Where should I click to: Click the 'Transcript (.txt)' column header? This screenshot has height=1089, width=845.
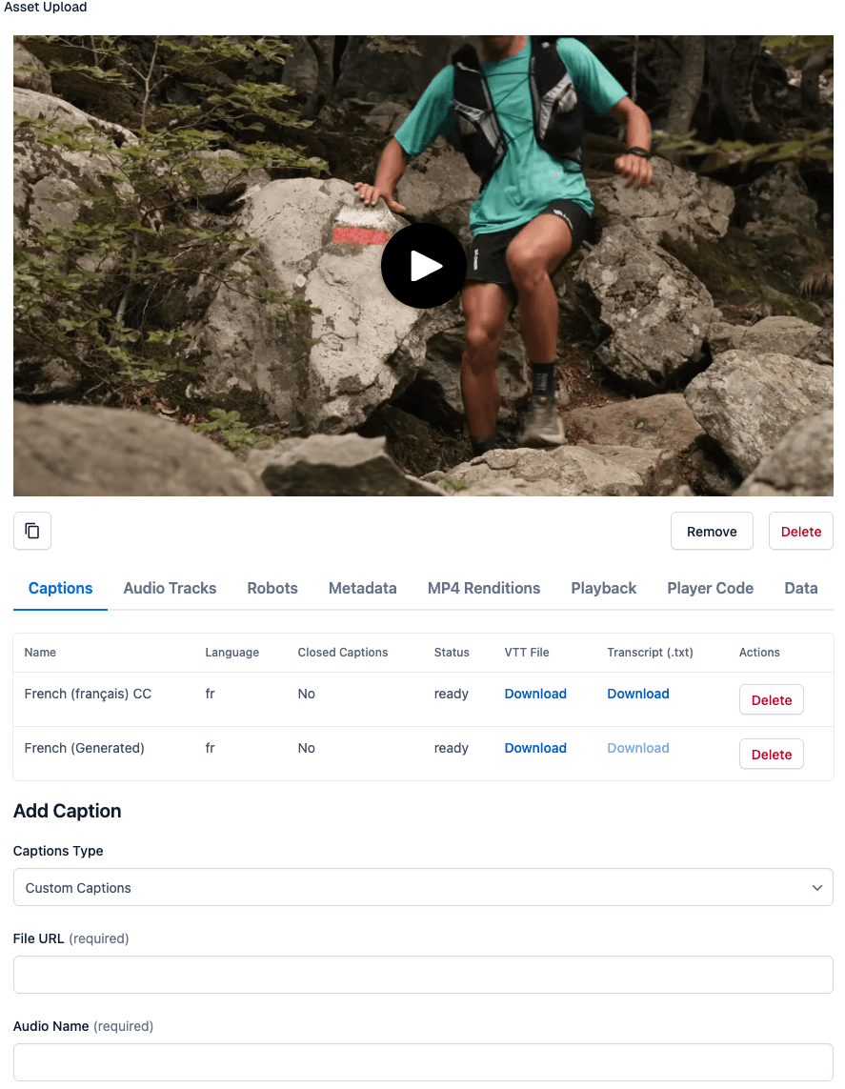[650, 652]
